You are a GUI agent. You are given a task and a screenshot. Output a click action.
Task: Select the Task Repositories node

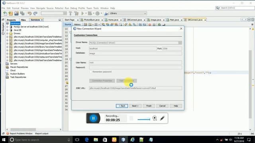tap(18, 77)
